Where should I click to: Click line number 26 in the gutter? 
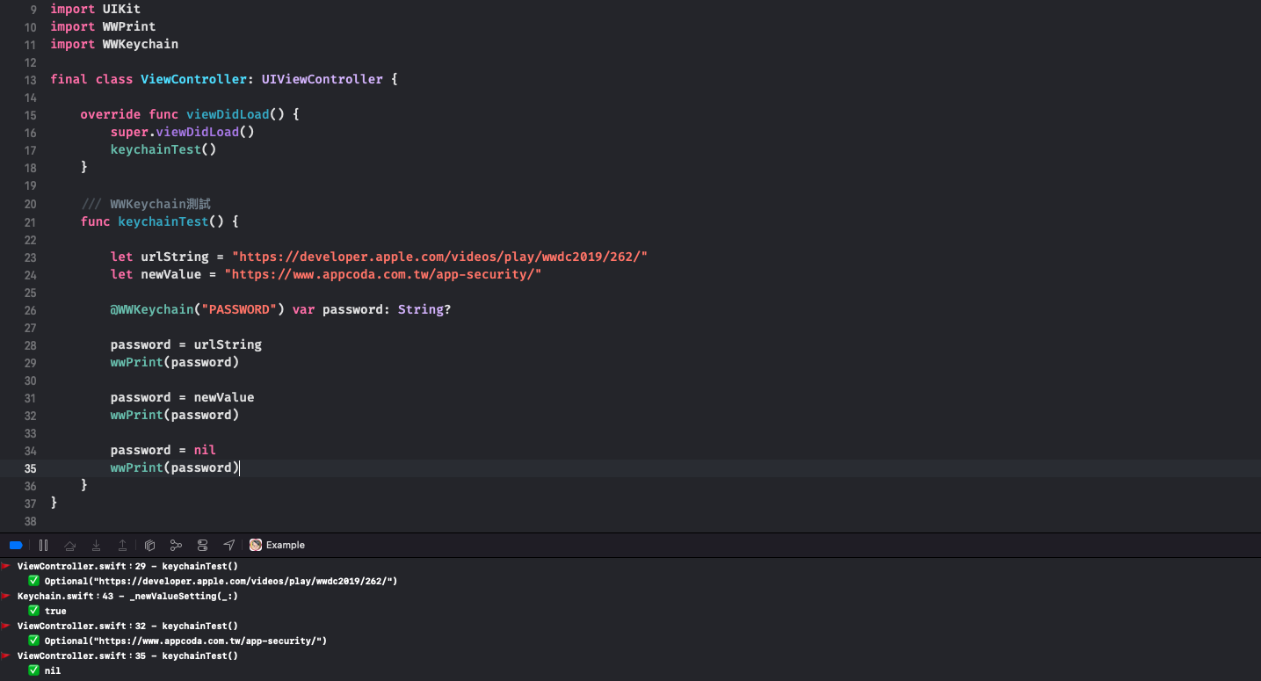pyautogui.click(x=30, y=310)
